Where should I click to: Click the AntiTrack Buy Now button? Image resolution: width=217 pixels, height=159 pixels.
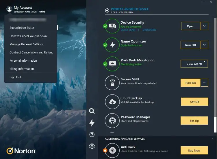tap(194, 150)
